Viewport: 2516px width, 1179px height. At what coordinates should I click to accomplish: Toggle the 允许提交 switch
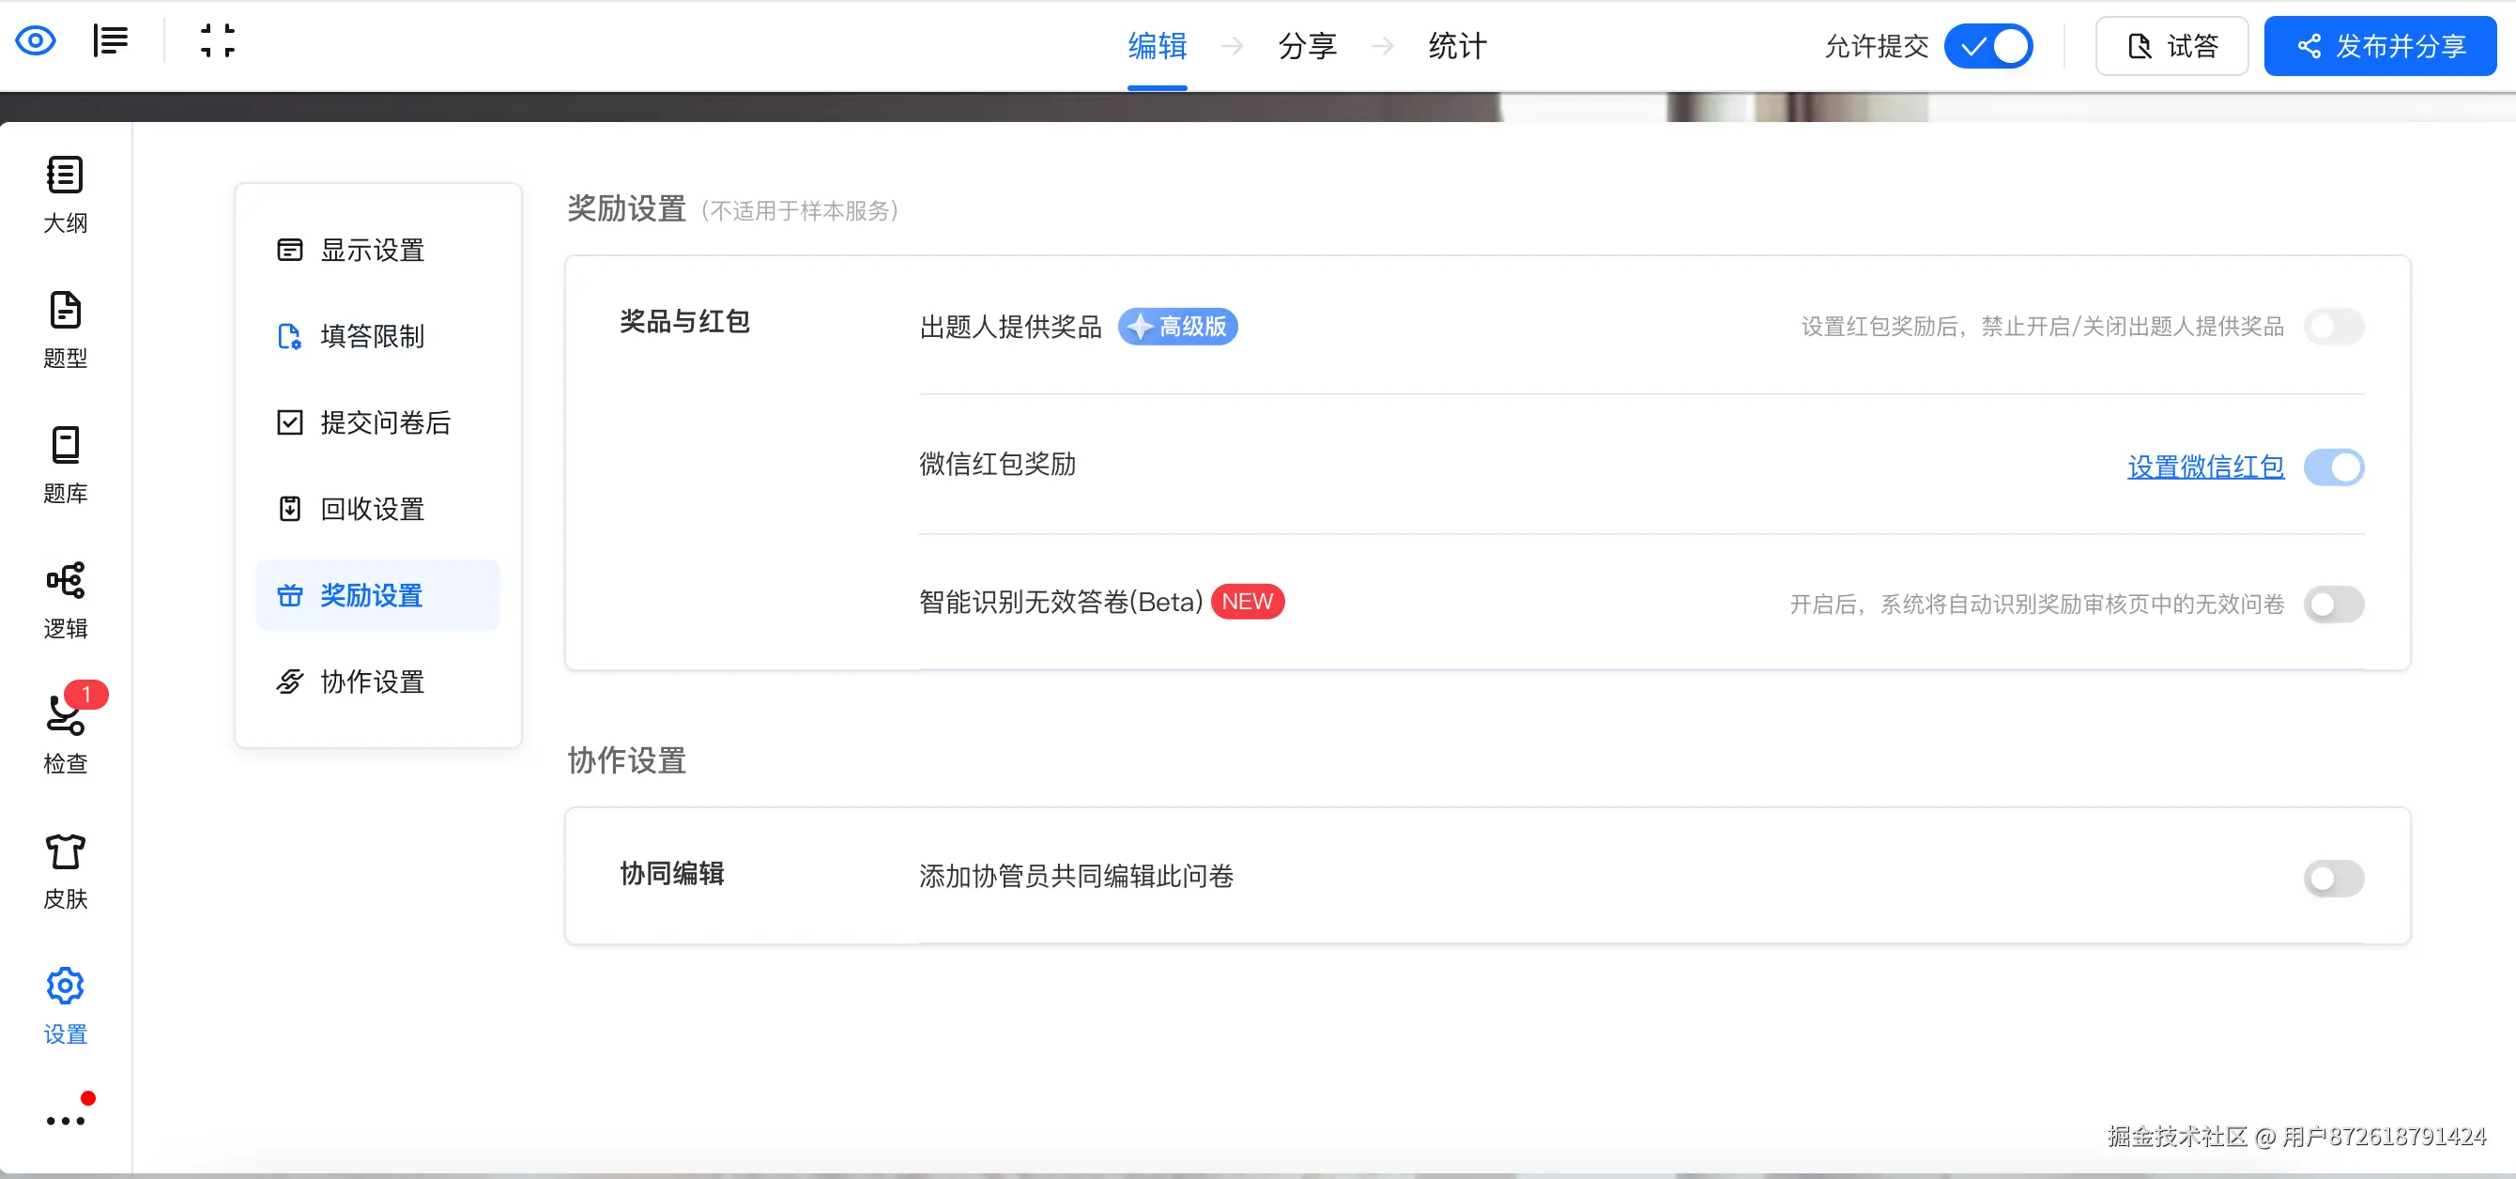tap(1988, 46)
